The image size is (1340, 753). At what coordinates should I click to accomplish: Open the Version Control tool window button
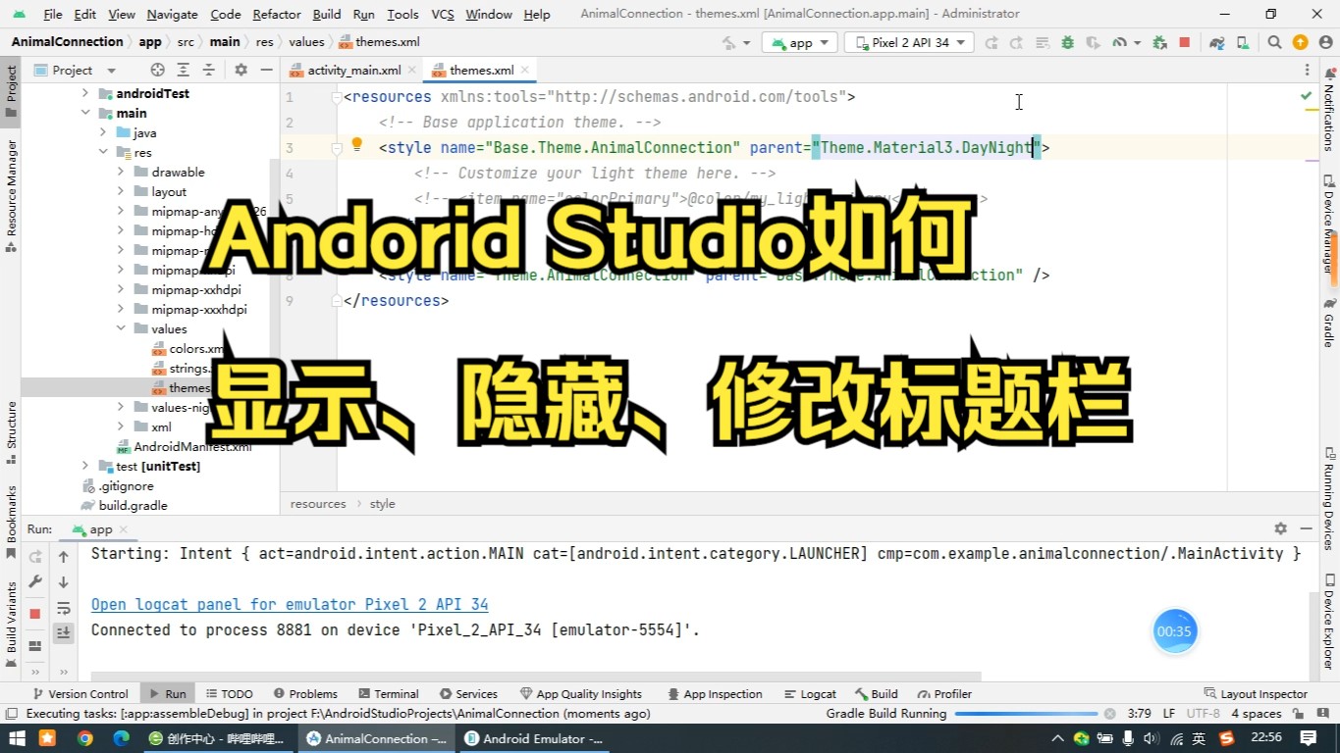point(80,693)
